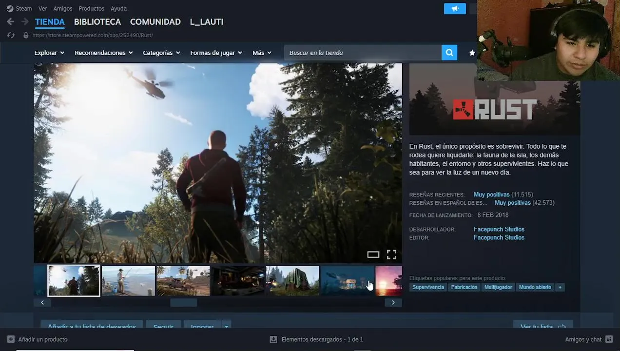Expand the Más menu
This screenshot has height=351, width=620.
click(x=262, y=53)
